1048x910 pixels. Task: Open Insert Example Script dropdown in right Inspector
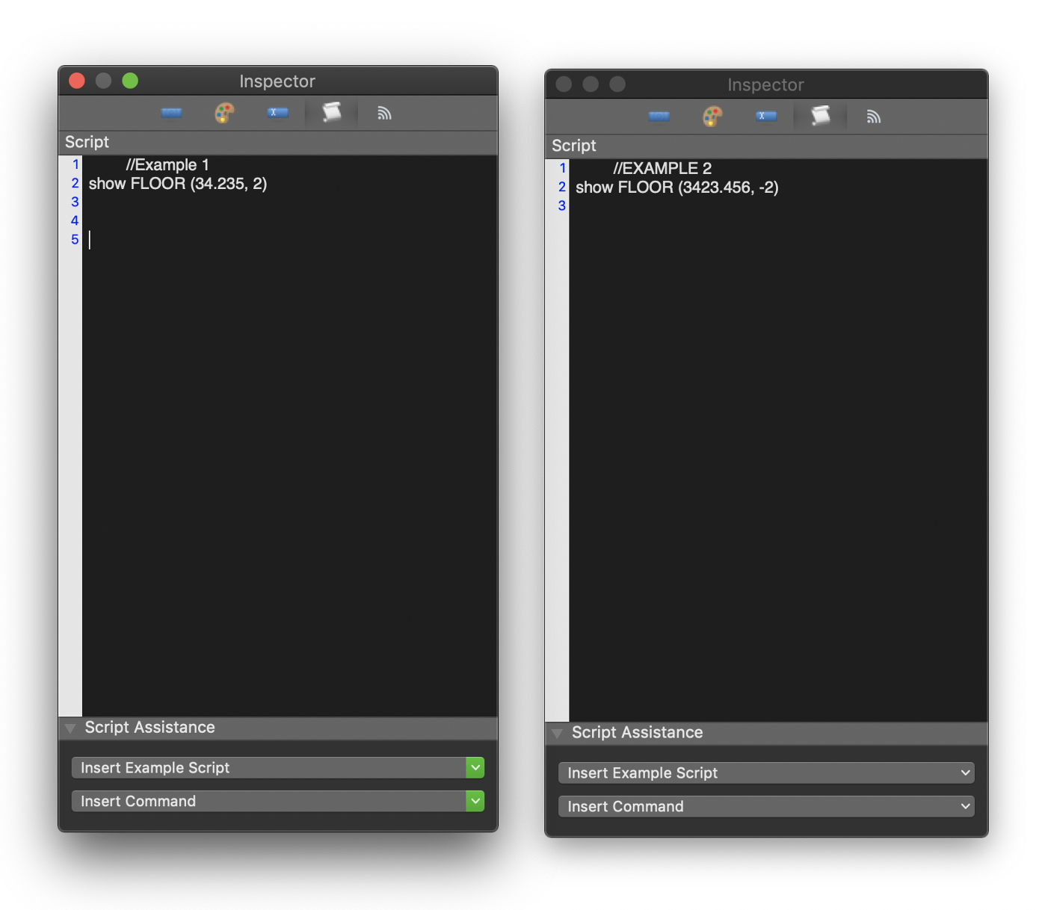[x=766, y=773]
